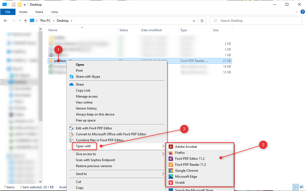
Task: Click the Microsoft Store icon in submenu
Action: [171, 190]
